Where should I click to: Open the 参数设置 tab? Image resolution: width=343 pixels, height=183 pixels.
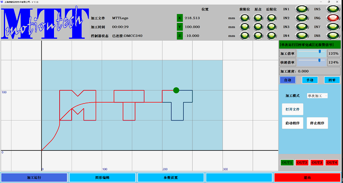[171, 177]
